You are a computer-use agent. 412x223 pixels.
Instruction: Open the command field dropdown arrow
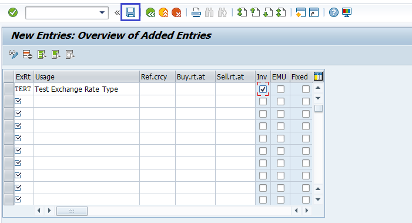coord(102,12)
